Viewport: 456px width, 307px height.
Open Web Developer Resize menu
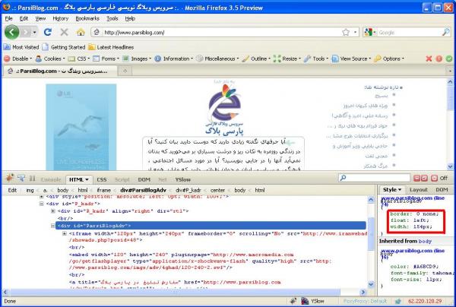tap(287, 59)
